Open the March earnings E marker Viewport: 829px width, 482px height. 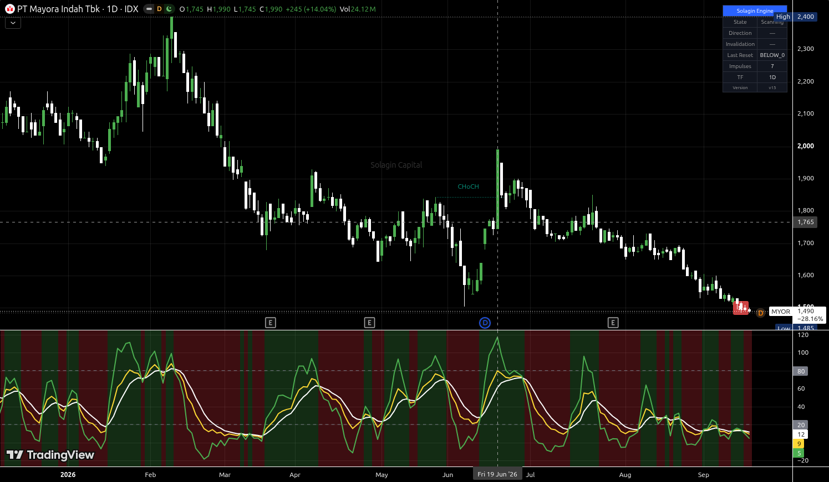(x=271, y=323)
